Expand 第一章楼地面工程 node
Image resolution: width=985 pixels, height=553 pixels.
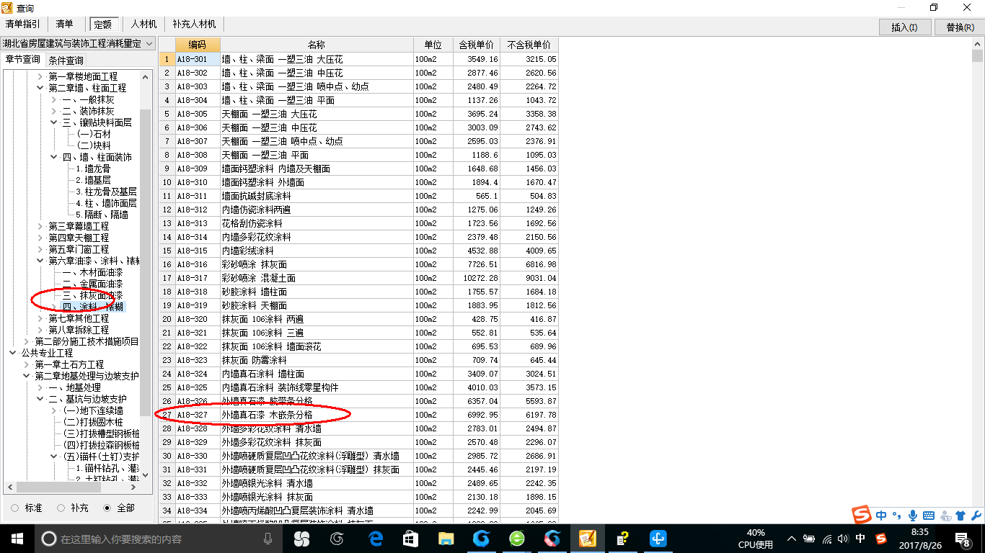tap(40, 76)
